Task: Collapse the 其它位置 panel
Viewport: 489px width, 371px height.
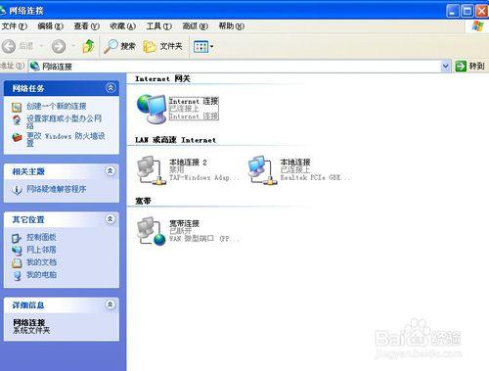Action: (111, 219)
